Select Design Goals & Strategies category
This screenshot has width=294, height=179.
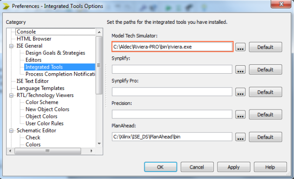(x=55, y=53)
